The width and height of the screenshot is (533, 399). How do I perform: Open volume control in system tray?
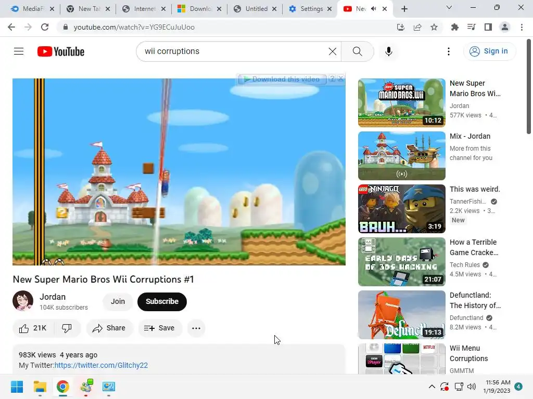pyautogui.click(x=472, y=387)
